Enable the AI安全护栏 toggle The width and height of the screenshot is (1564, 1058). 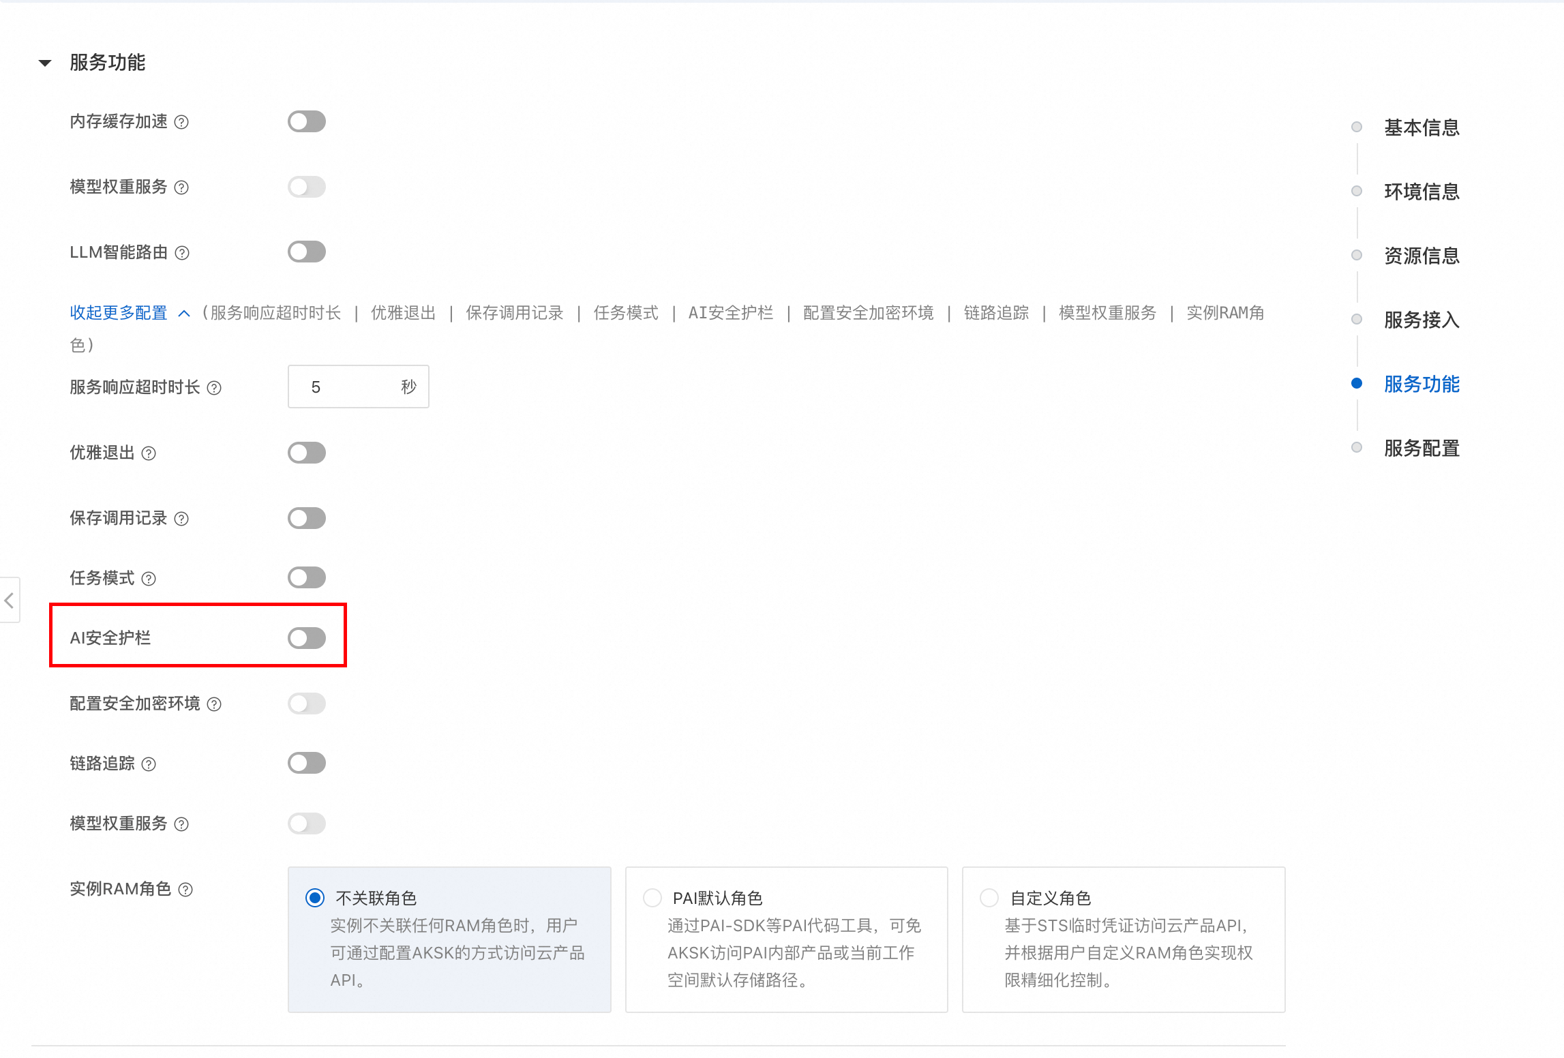(x=306, y=638)
